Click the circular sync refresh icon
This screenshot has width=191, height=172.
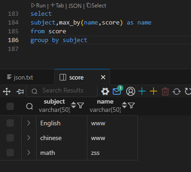(x=177, y=92)
